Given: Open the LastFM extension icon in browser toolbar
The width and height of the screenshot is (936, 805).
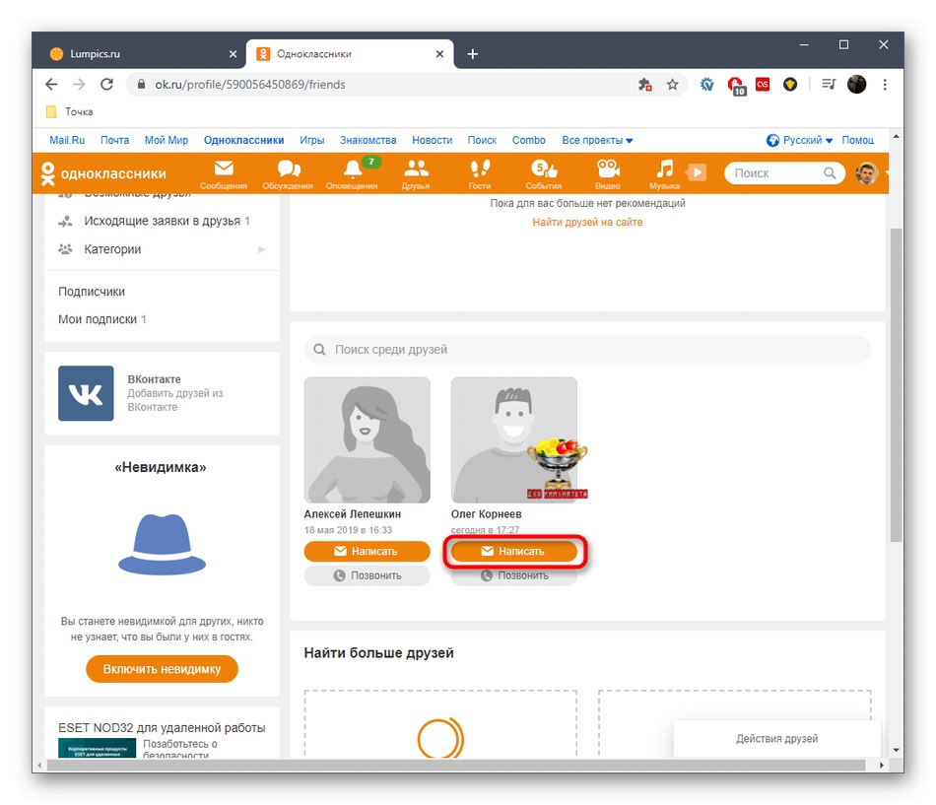Looking at the screenshot, I should (763, 85).
